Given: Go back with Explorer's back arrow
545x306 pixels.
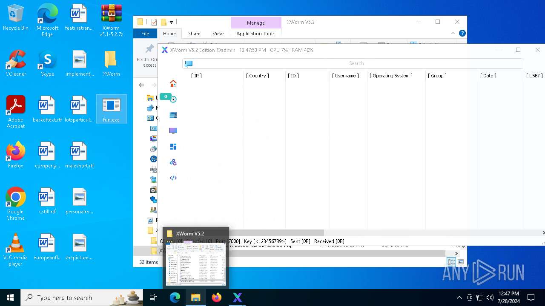Looking at the screenshot, I should click(x=141, y=85).
